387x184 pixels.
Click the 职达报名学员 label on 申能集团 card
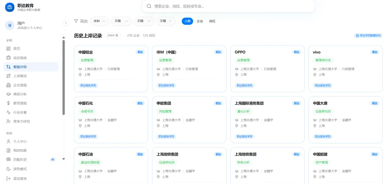[166, 136]
